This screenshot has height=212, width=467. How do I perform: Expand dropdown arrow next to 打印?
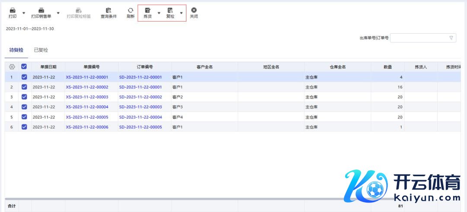tap(23, 13)
